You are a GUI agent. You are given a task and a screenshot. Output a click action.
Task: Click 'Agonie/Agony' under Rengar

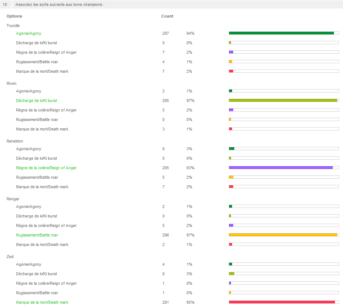coord(29,206)
